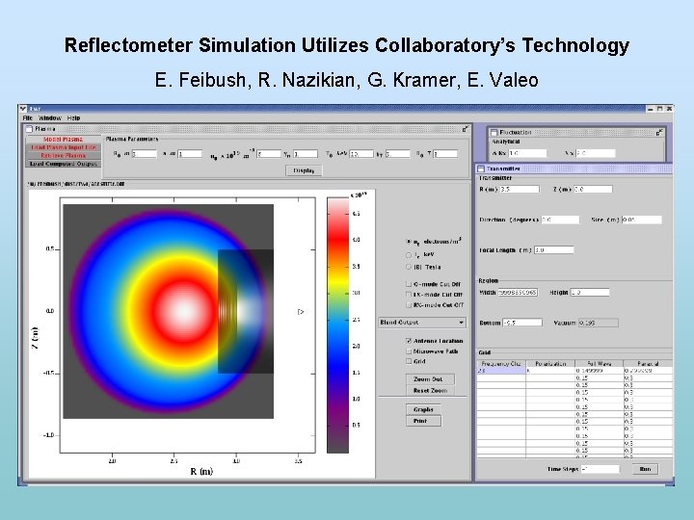
Task: Click the first Fluctuation Analytical field
Action: tap(527, 153)
